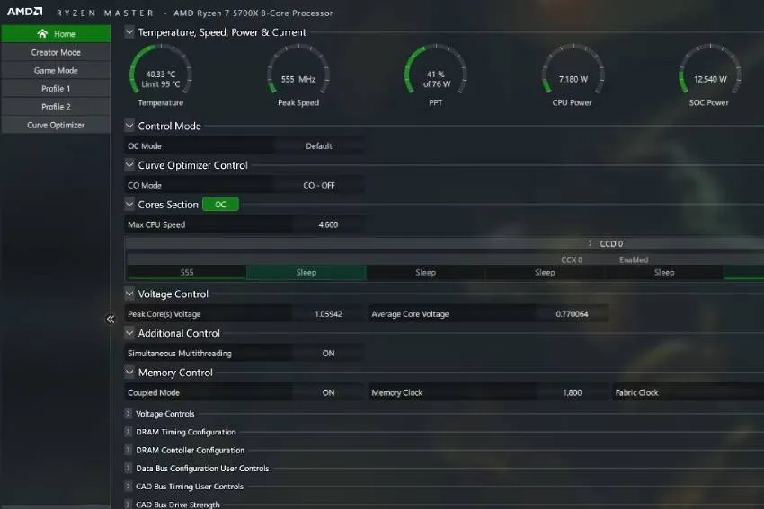Expand CAD Bus Drive Strength
This screenshot has width=764, height=509.
click(129, 505)
